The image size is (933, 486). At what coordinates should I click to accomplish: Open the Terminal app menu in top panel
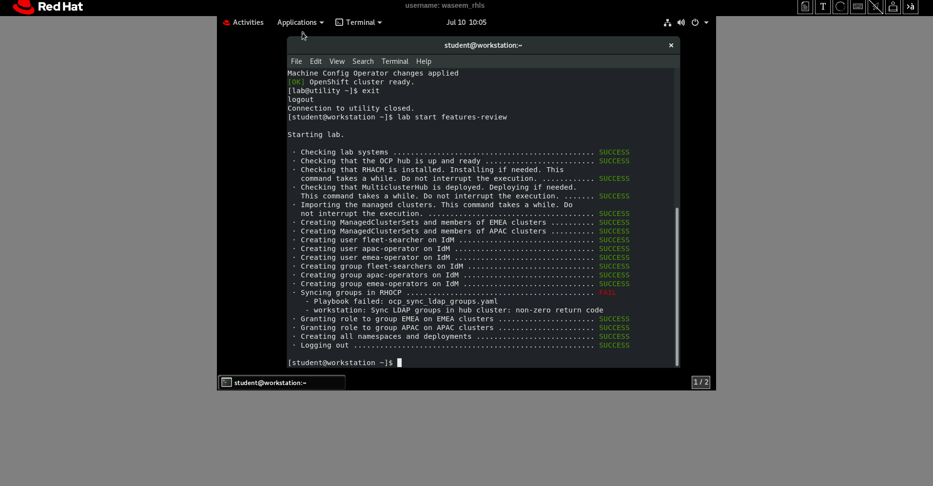(x=359, y=22)
